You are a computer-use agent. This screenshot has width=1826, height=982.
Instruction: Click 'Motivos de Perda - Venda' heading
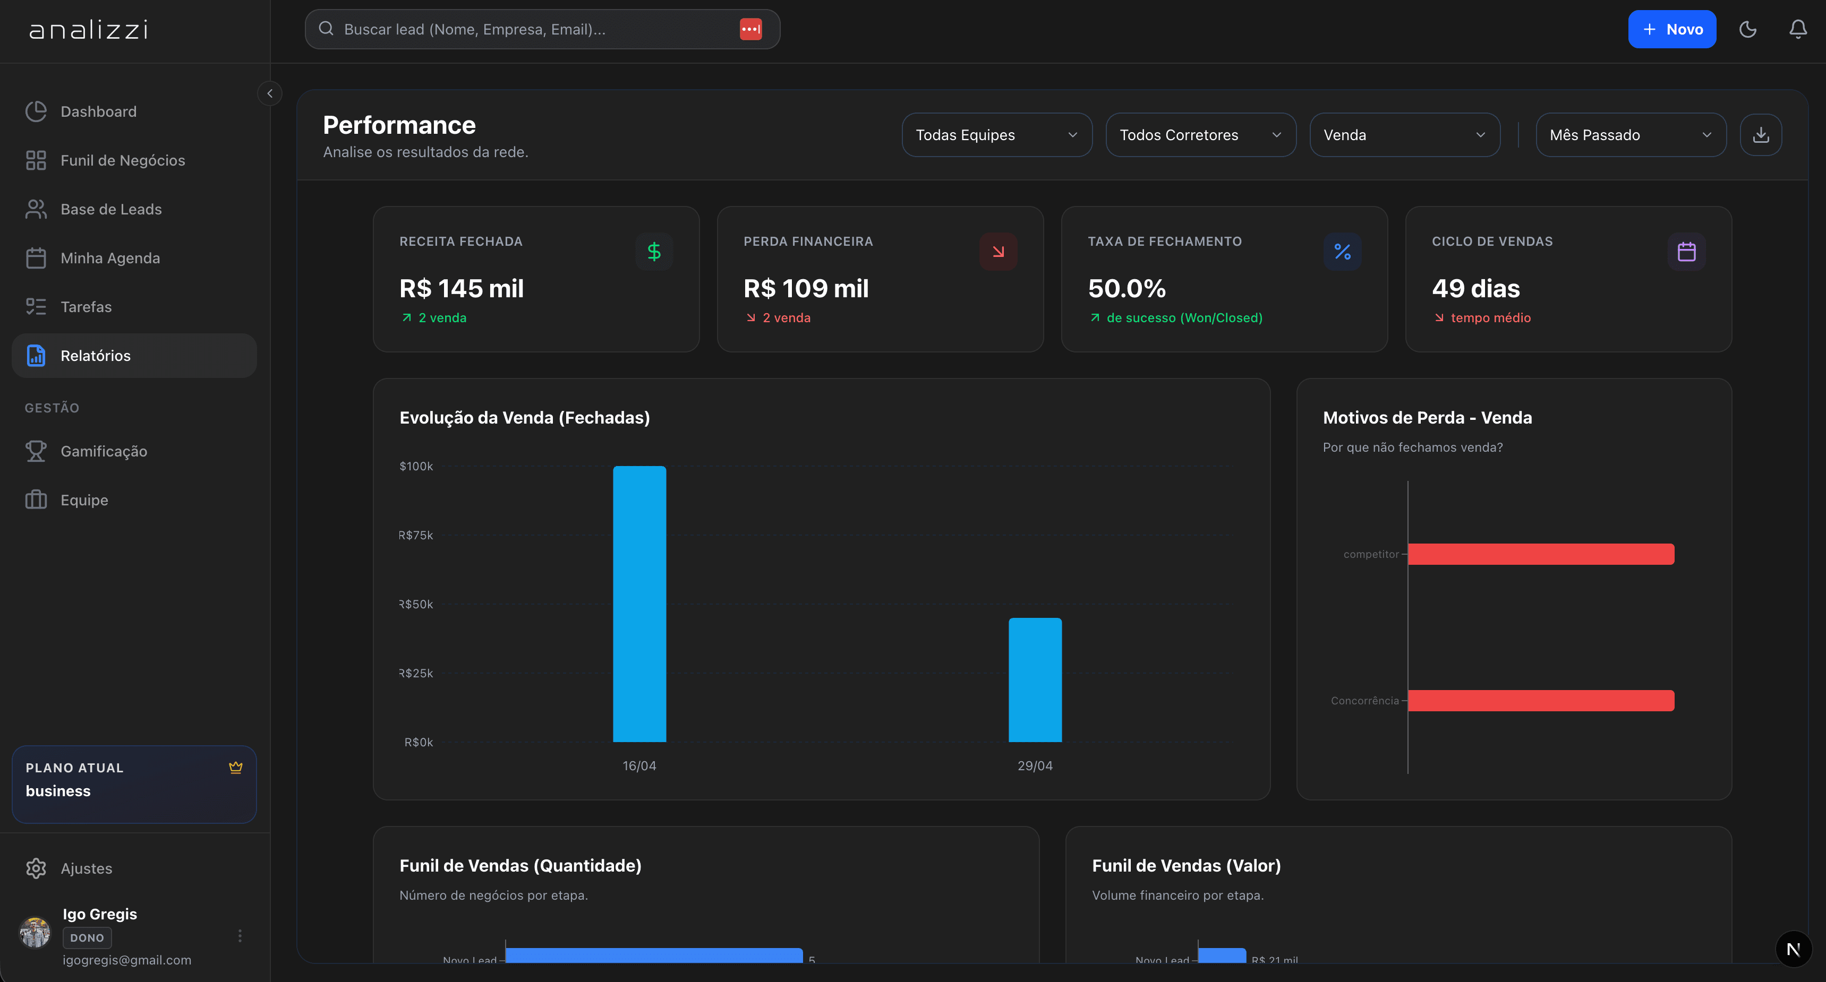tap(1428, 417)
